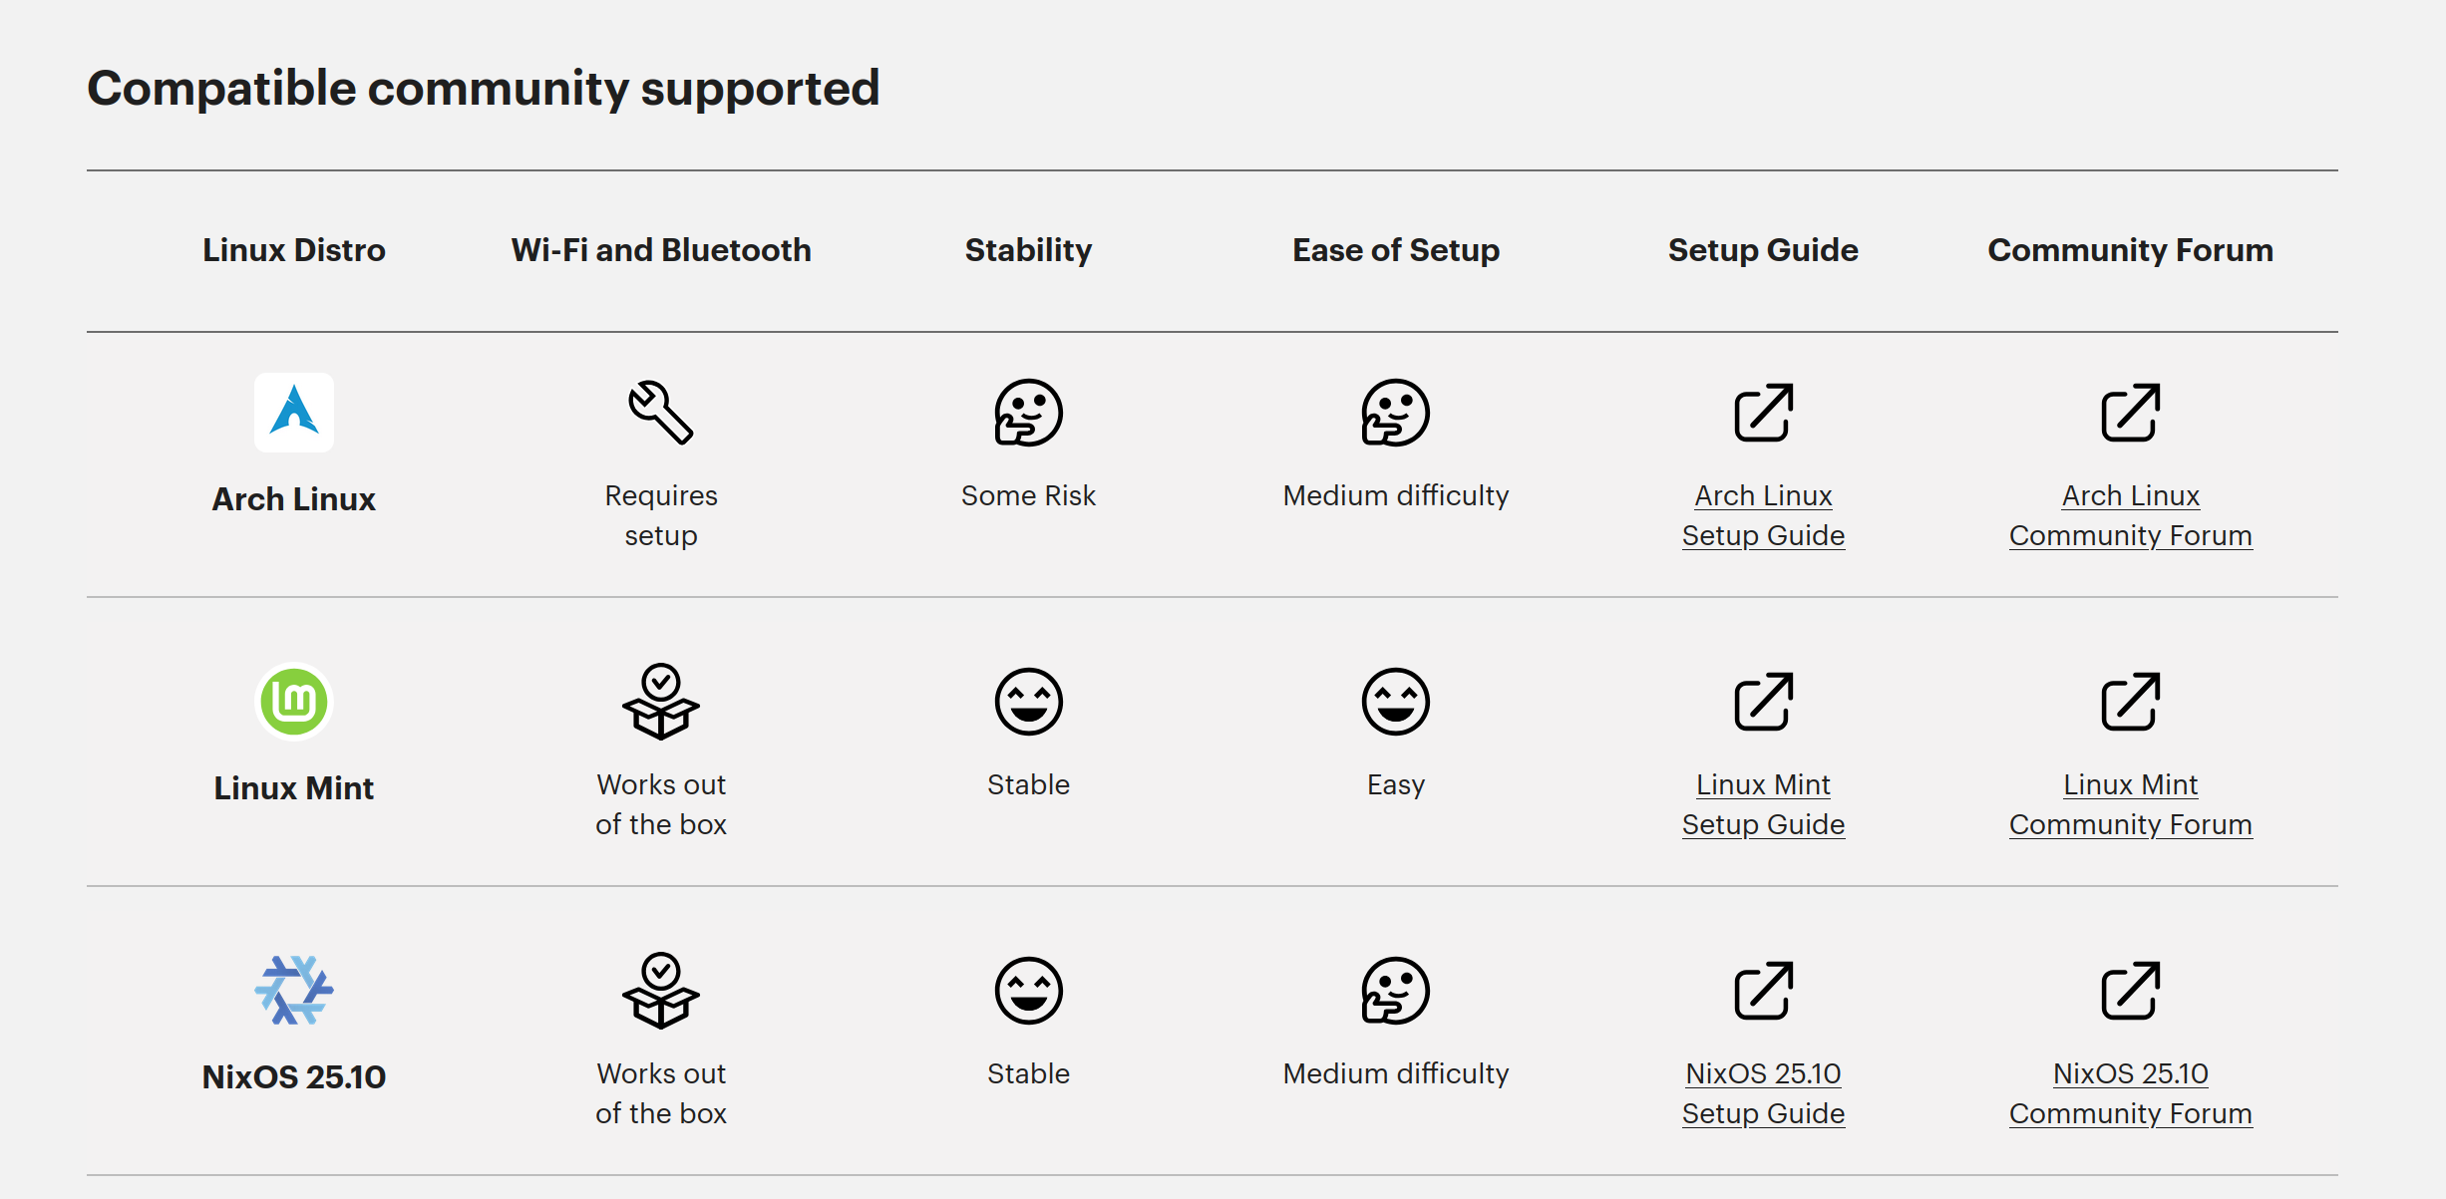The height and width of the screenshot is (1199, 2446).
Task: Click external link icon above Linux Mint Community Forum
Action: (x=2130, y=702)
